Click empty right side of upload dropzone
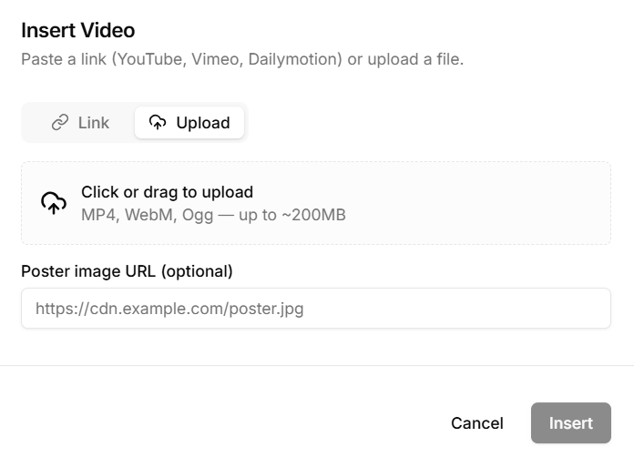The image size is (634, 457). click(510, 203)
